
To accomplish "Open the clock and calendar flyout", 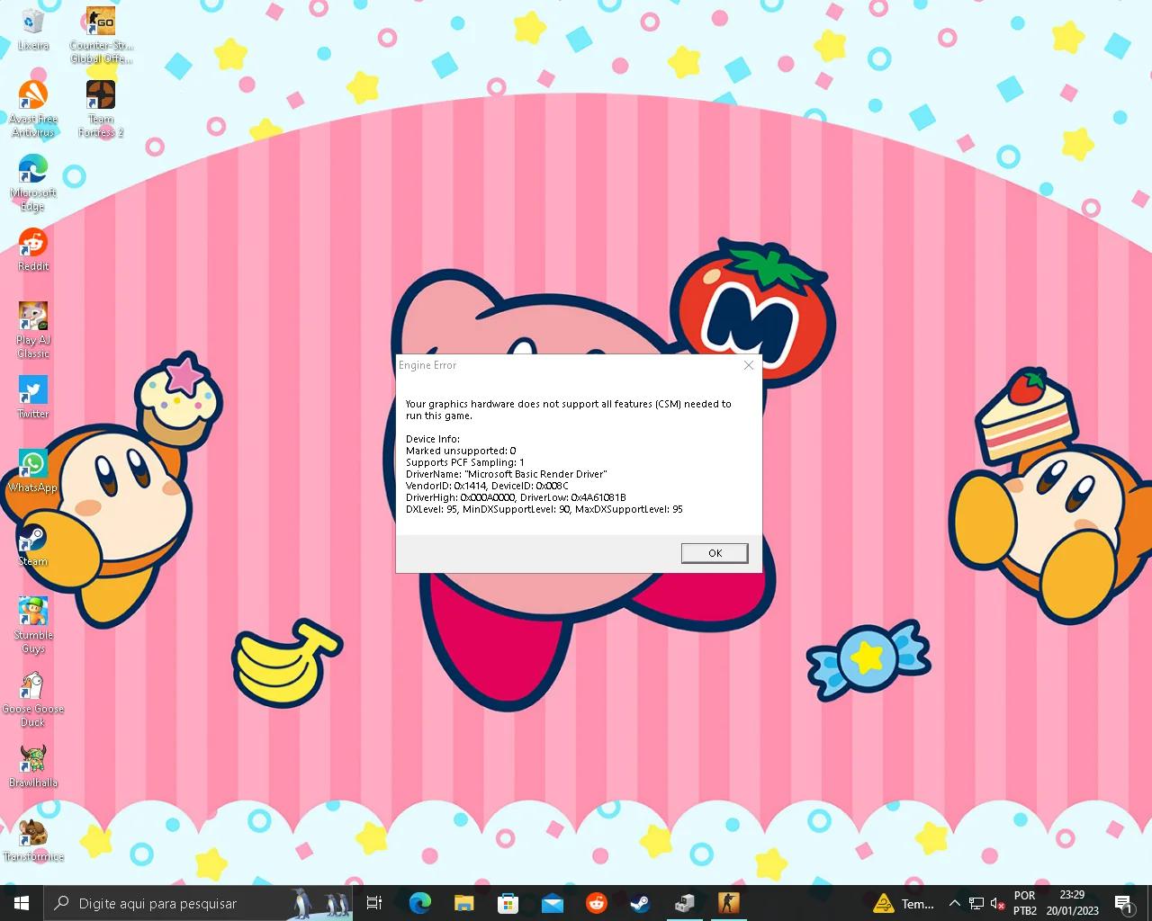I will tap(1072, 903).
